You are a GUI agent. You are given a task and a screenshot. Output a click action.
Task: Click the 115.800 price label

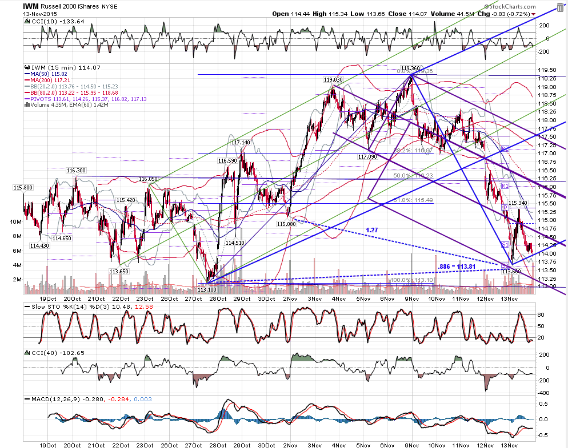pos(23,187)
